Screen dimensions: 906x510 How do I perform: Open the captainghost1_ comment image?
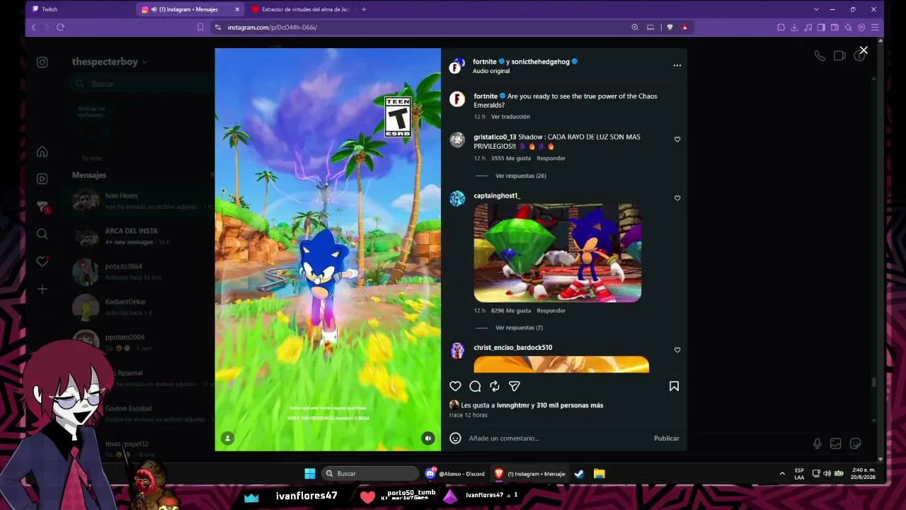[x=558, y=253]
